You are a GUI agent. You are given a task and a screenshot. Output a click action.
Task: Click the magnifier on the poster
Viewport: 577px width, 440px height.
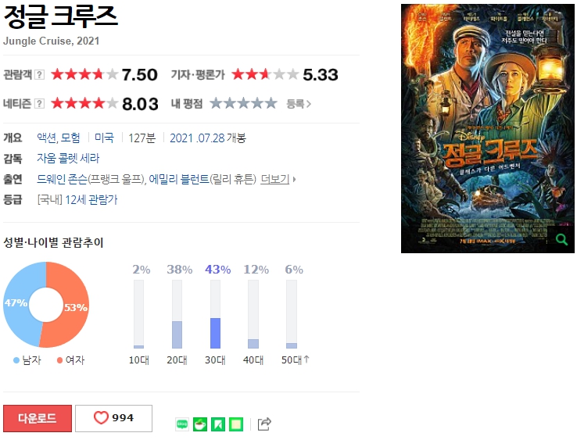[x=561, y=239]
